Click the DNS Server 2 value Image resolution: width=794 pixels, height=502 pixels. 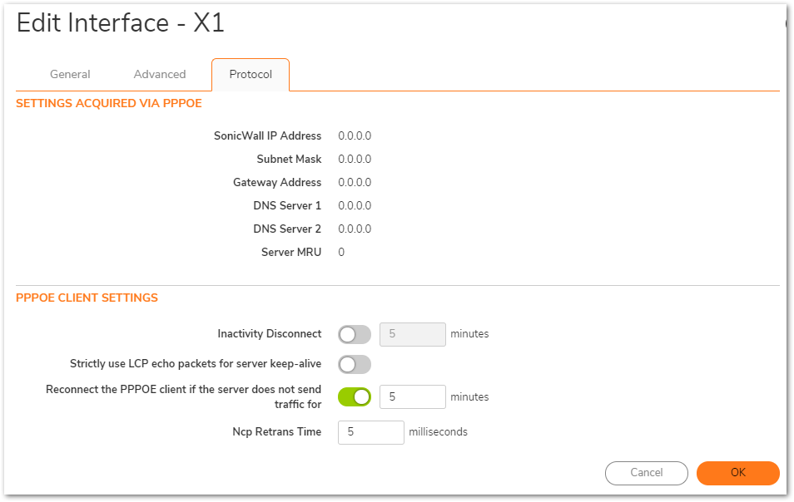355,229
